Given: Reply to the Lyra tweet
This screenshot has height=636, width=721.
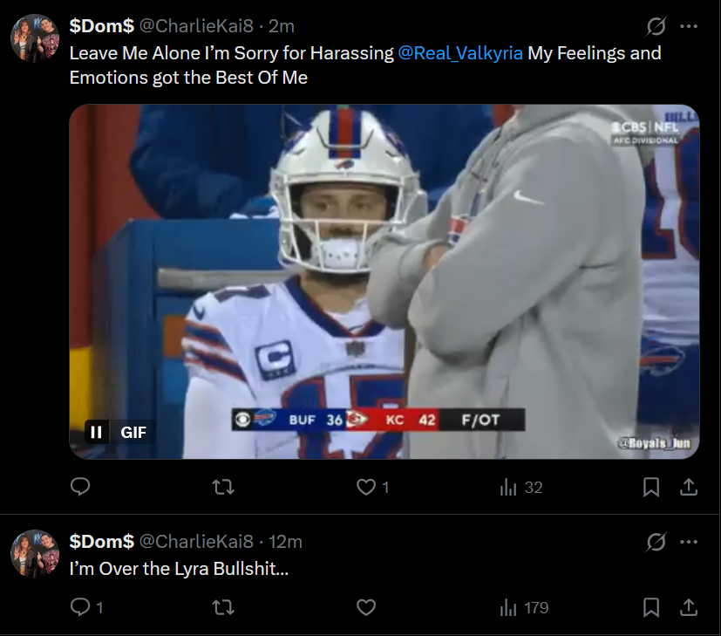Looking at the screenshot, I should 80,607.
